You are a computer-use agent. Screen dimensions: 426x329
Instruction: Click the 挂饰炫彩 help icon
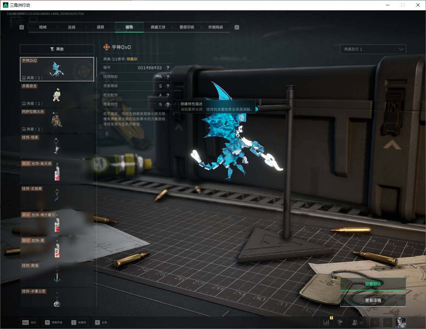coord(168,77)
